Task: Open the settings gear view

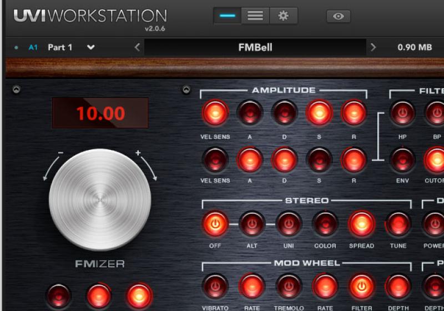Action: (x=283, y=16)
